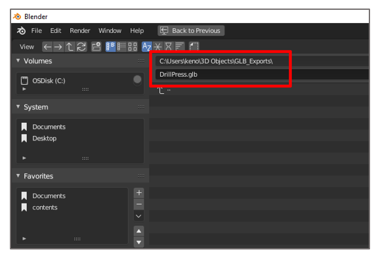Click bookmark icon beside contents
Viewport: 376px width, 258px height.
(24, 207)
